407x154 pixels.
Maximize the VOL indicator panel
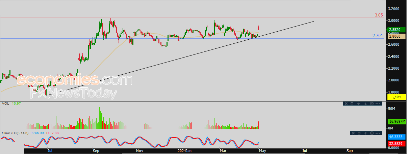pyautogui.click(x=352, y=104)
